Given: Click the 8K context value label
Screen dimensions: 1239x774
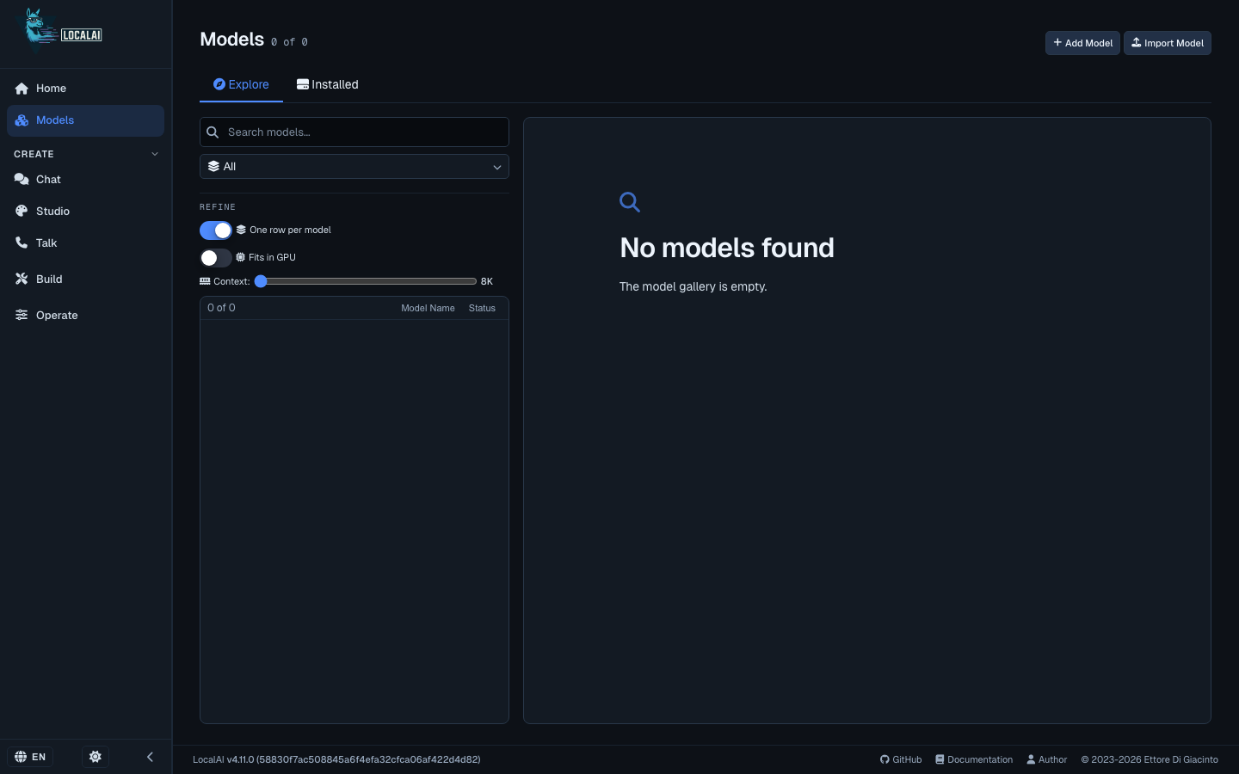Looking at the screenshot, I should click(487, 281).
